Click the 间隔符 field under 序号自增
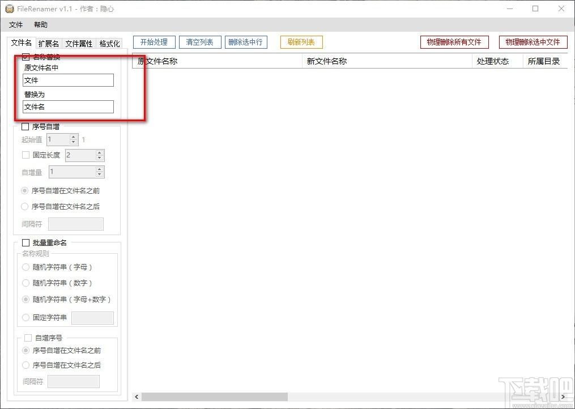This screenshot has width=575, height=409. (76, 224)
